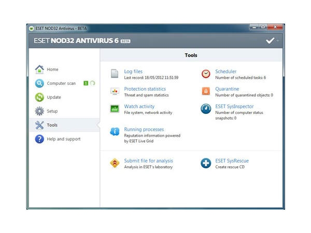The width and height of the screenshot is (311, 233).
Task: Open the Watch activity link
Action: point(139,106)
